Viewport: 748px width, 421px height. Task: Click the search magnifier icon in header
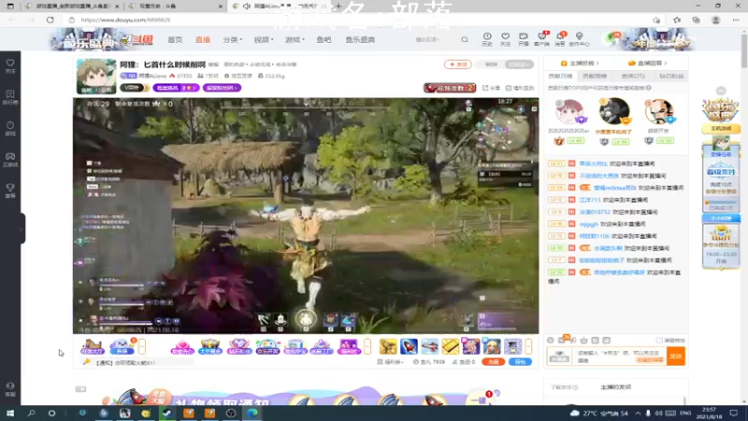click(x=464, y=39)
